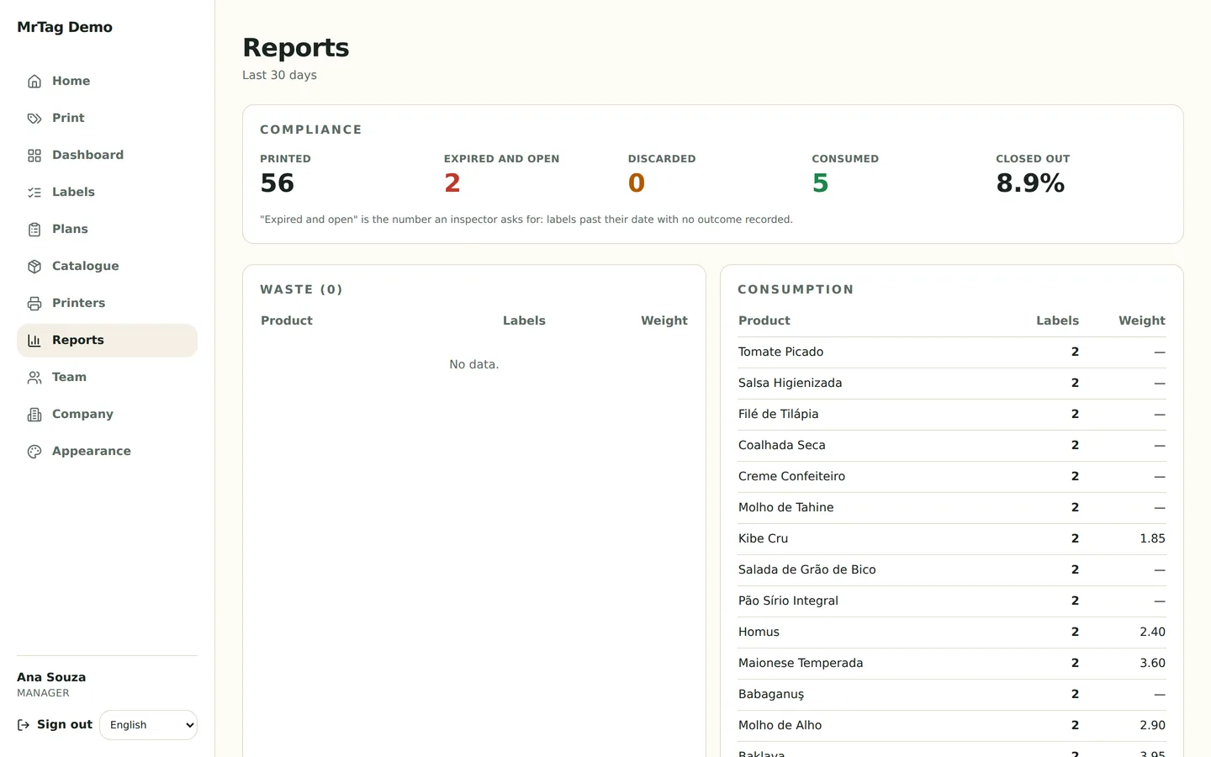
Task: Select the Reports sidebar item
Action: pos(107,340)
